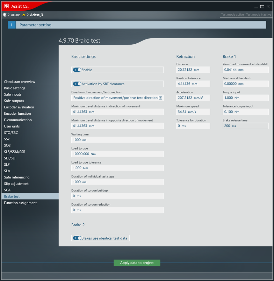Click UHX85 breadcrumb item
274x281 pixels.
(x=16, y=15)
